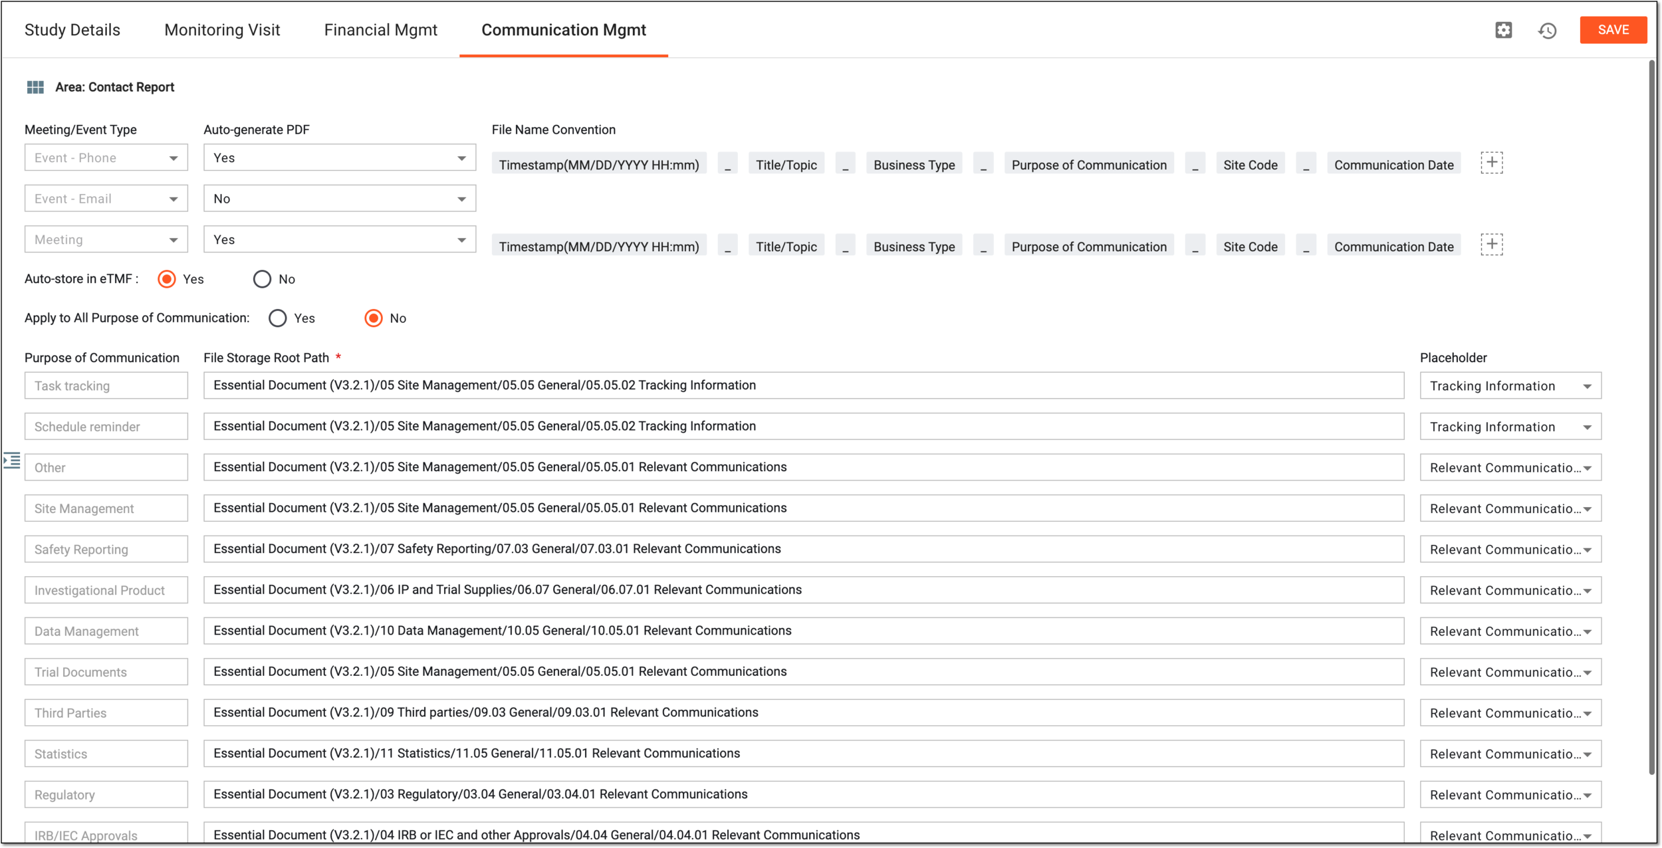Open Placeholder dropdown for Site Management

[x=1510, y=508]
